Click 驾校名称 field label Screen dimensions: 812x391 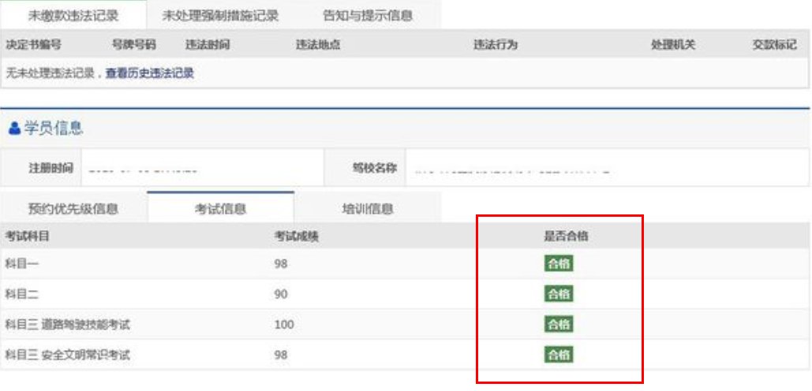[x=374, y=168]
